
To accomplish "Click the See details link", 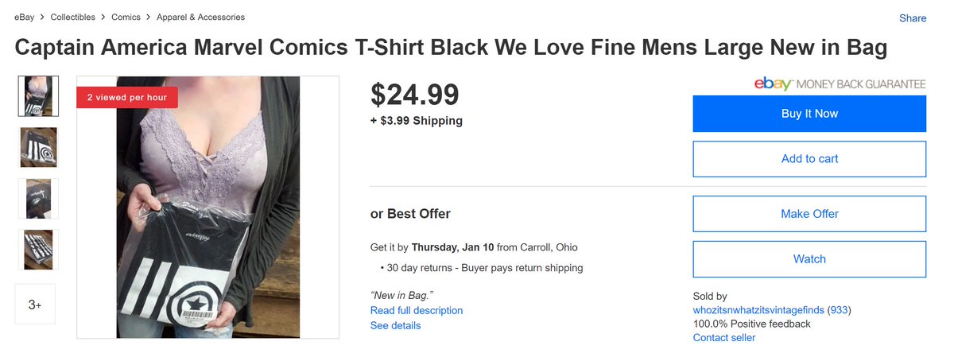I will (x=395, y=325).
